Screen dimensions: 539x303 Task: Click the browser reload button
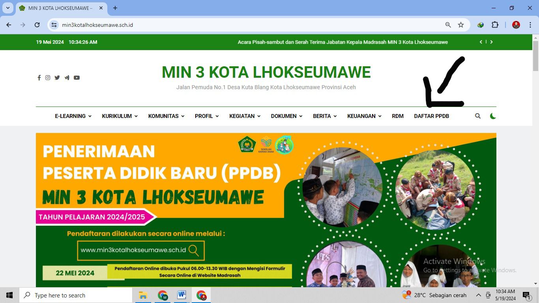(37, 25)
